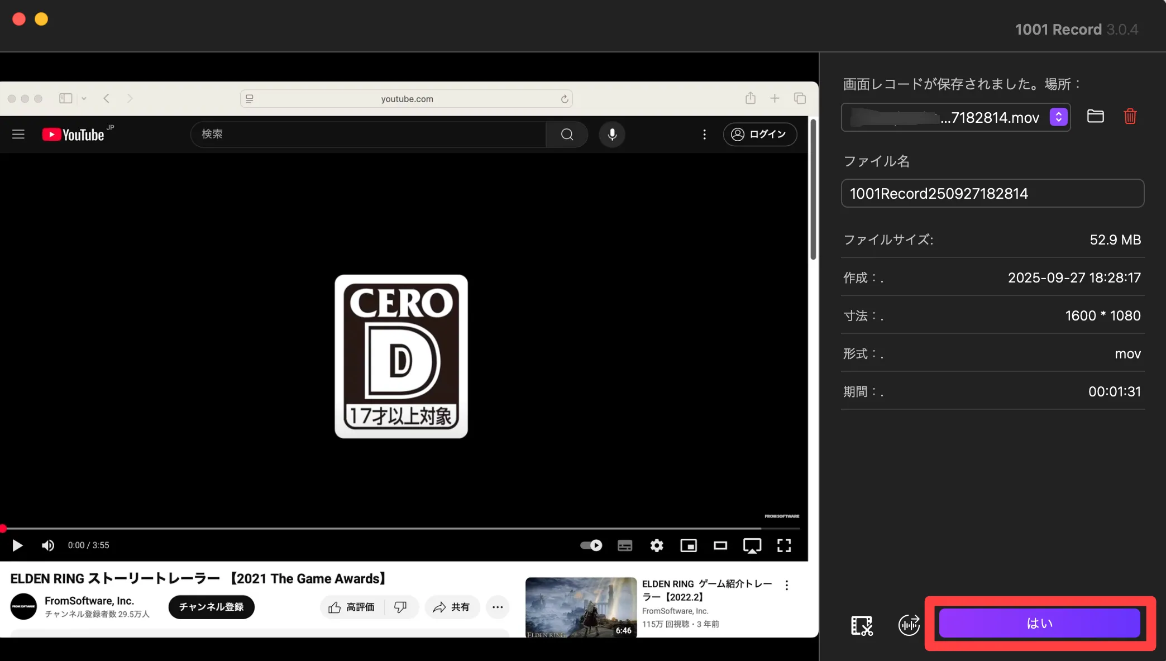
Task: Mute the video player volume
Action: 48,545
